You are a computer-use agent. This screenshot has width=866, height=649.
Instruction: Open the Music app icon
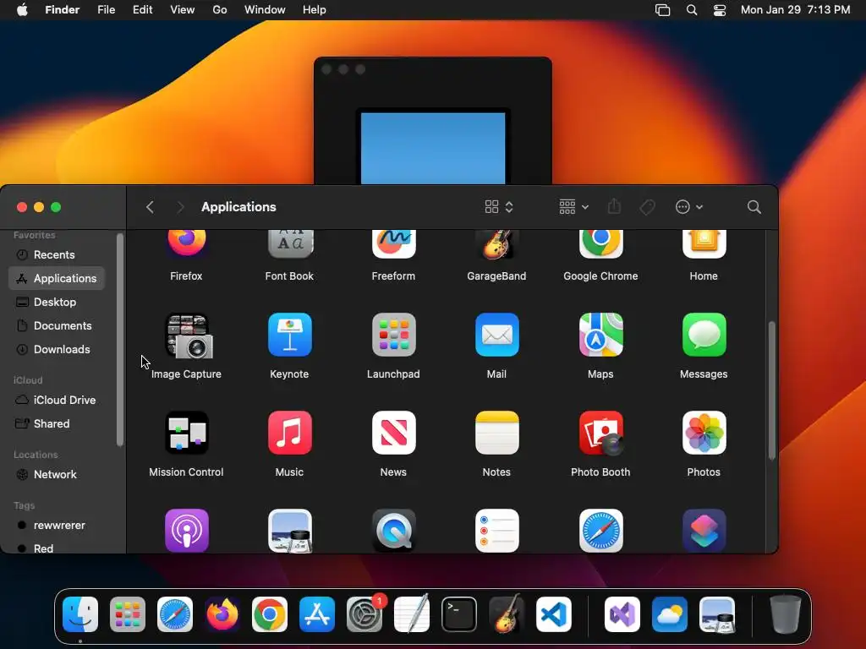coord(290,433)
